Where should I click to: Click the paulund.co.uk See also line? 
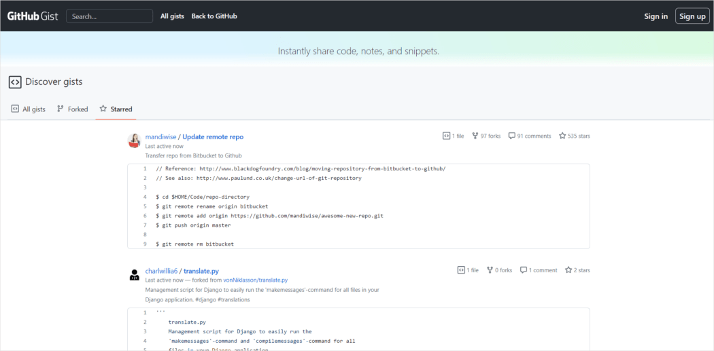coord(258,179)
